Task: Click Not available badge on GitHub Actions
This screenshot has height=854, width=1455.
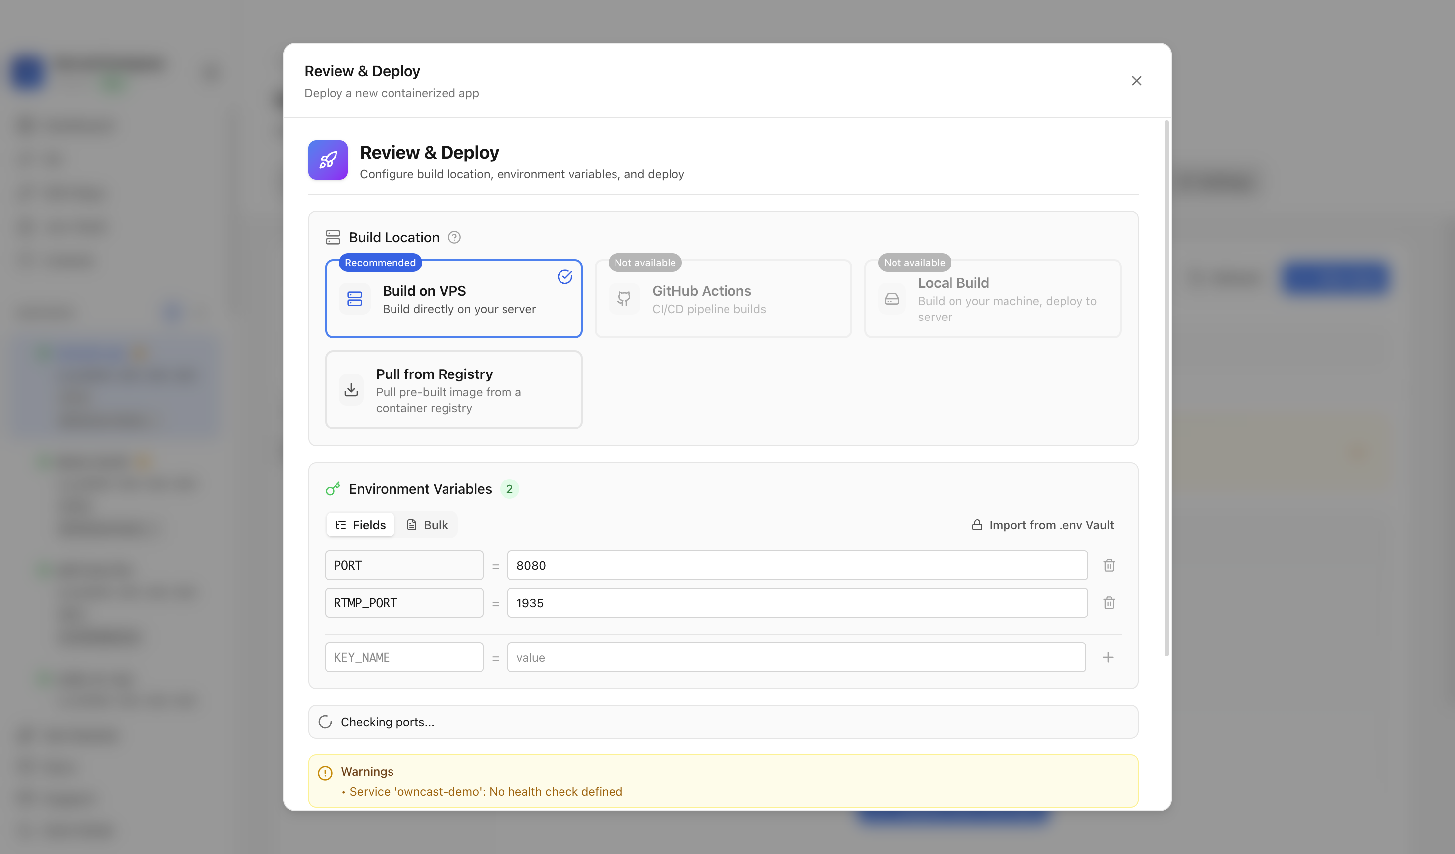Action: point(645,263)
